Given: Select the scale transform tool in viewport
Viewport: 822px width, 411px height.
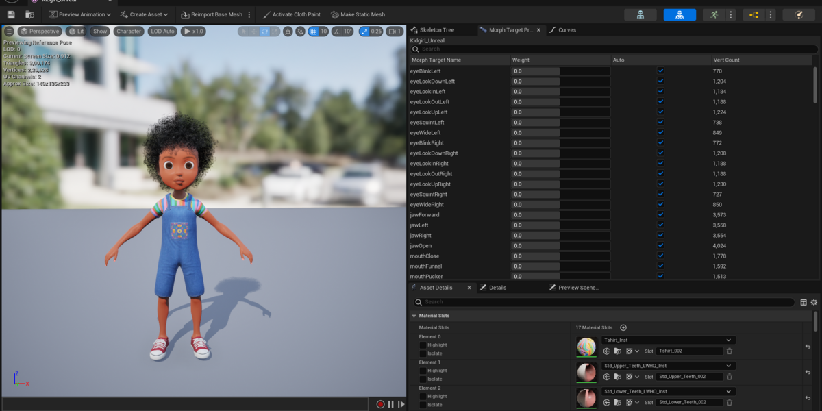Looking at the screenshot, I should coord(275,32).
